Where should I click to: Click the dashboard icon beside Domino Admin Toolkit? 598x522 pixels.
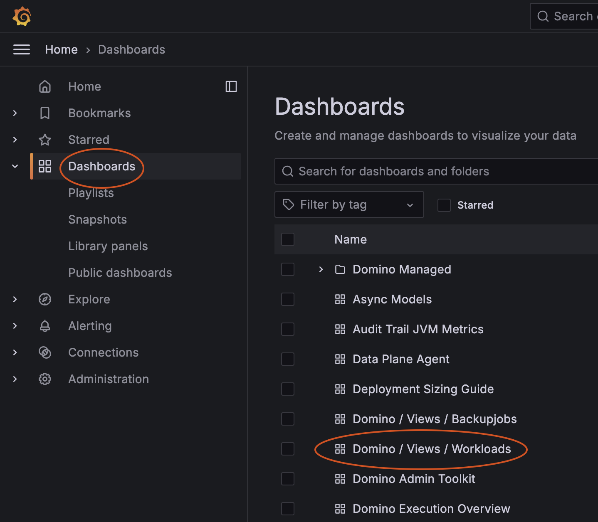click(340, 479)
